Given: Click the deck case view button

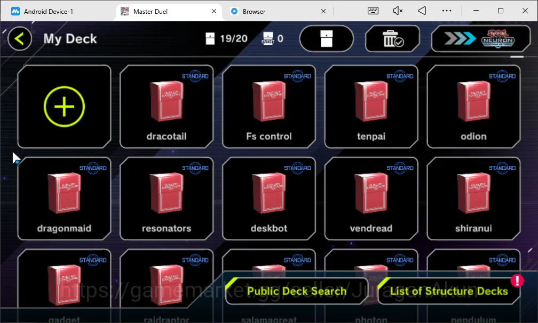Looking at the screenshot, I should click(x=326, y=39).
